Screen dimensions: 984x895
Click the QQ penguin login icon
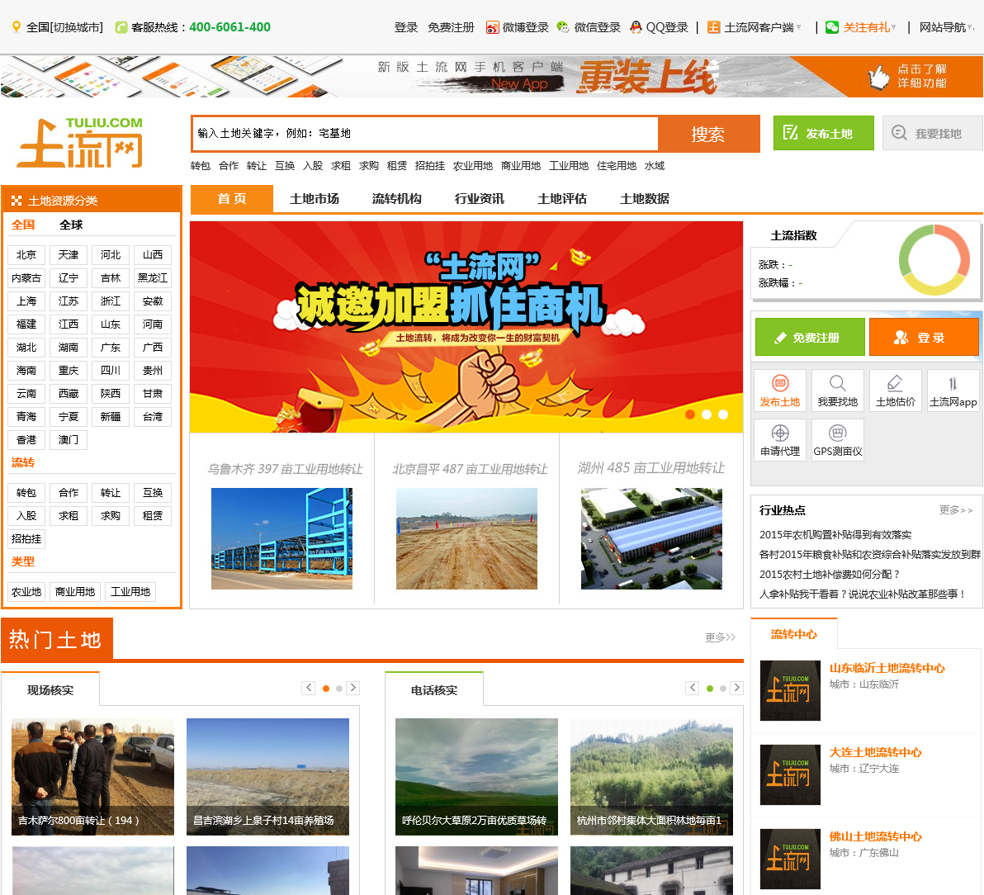click(636, 27)
